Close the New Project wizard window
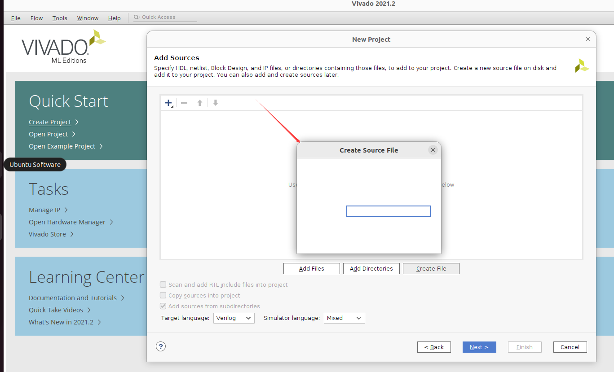The width and height of the screenshot is (614, 372). [x=588, y=39]
